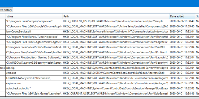Select the Epic Games Launcher value cell
Screen dimensions: 199x99
click(34, 93)
